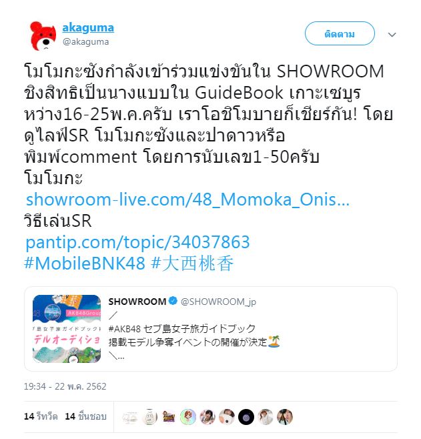421x439 pixels.
Task: Open the showroom-live.com Momoka link
Action: point(187,199)
